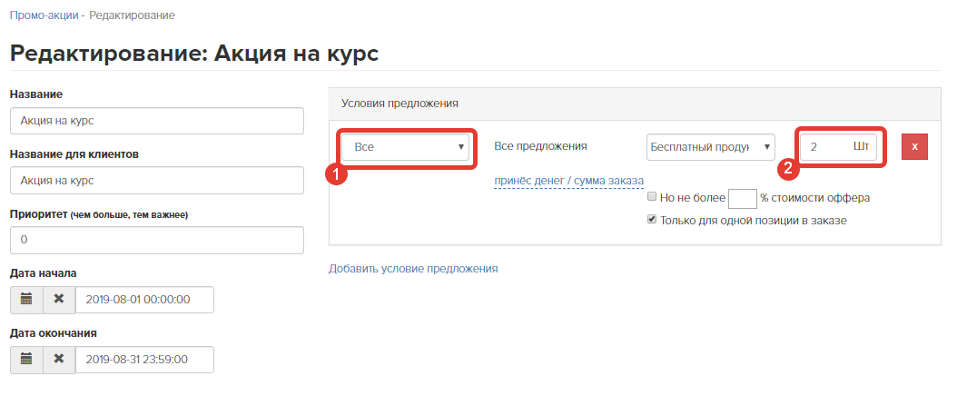Go to 'Промо-акции' breadcrumb link
Viewport: 957px width, 396px height.
44,15
